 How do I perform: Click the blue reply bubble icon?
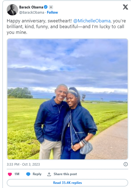[28, 174]
